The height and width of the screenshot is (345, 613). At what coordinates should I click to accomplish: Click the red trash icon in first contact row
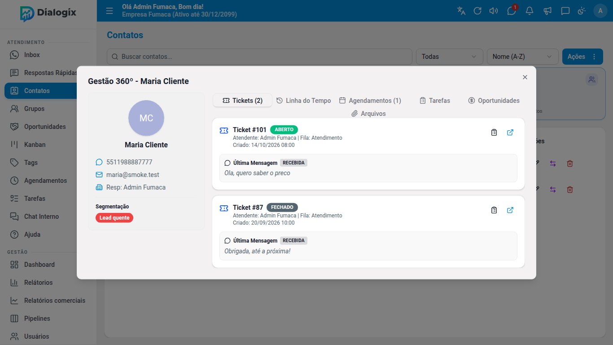[x=570, y=164]
